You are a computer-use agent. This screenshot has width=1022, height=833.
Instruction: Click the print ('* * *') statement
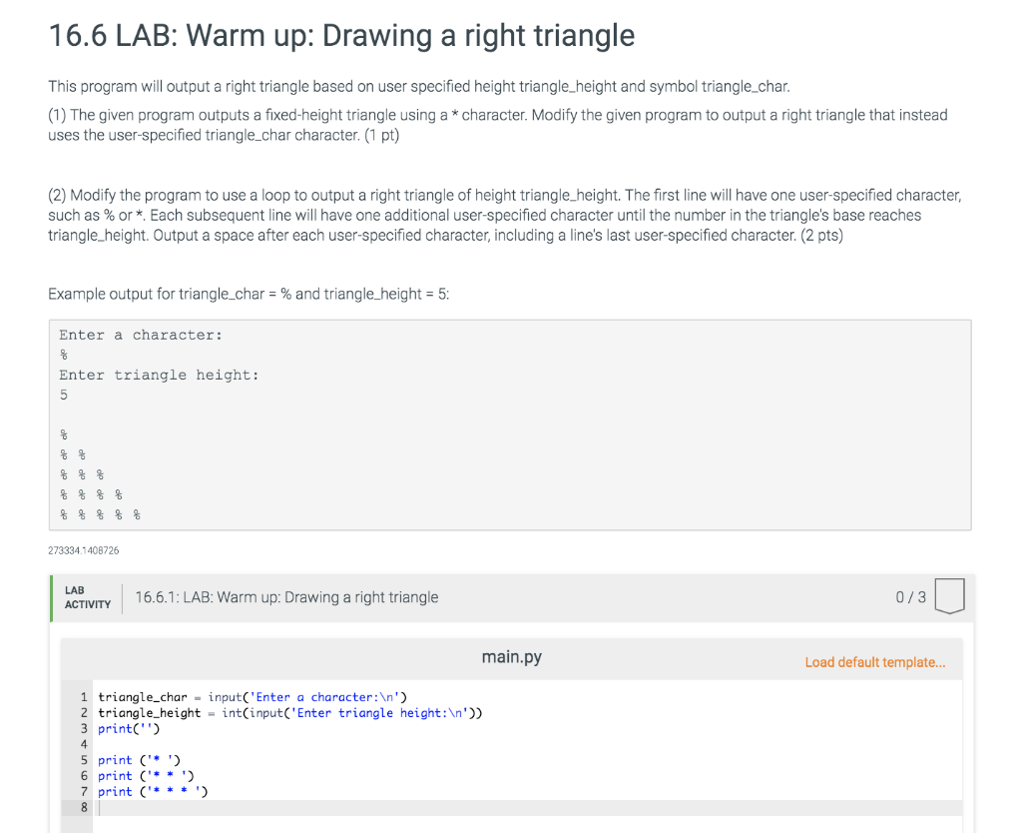click(x=150, y=791)
